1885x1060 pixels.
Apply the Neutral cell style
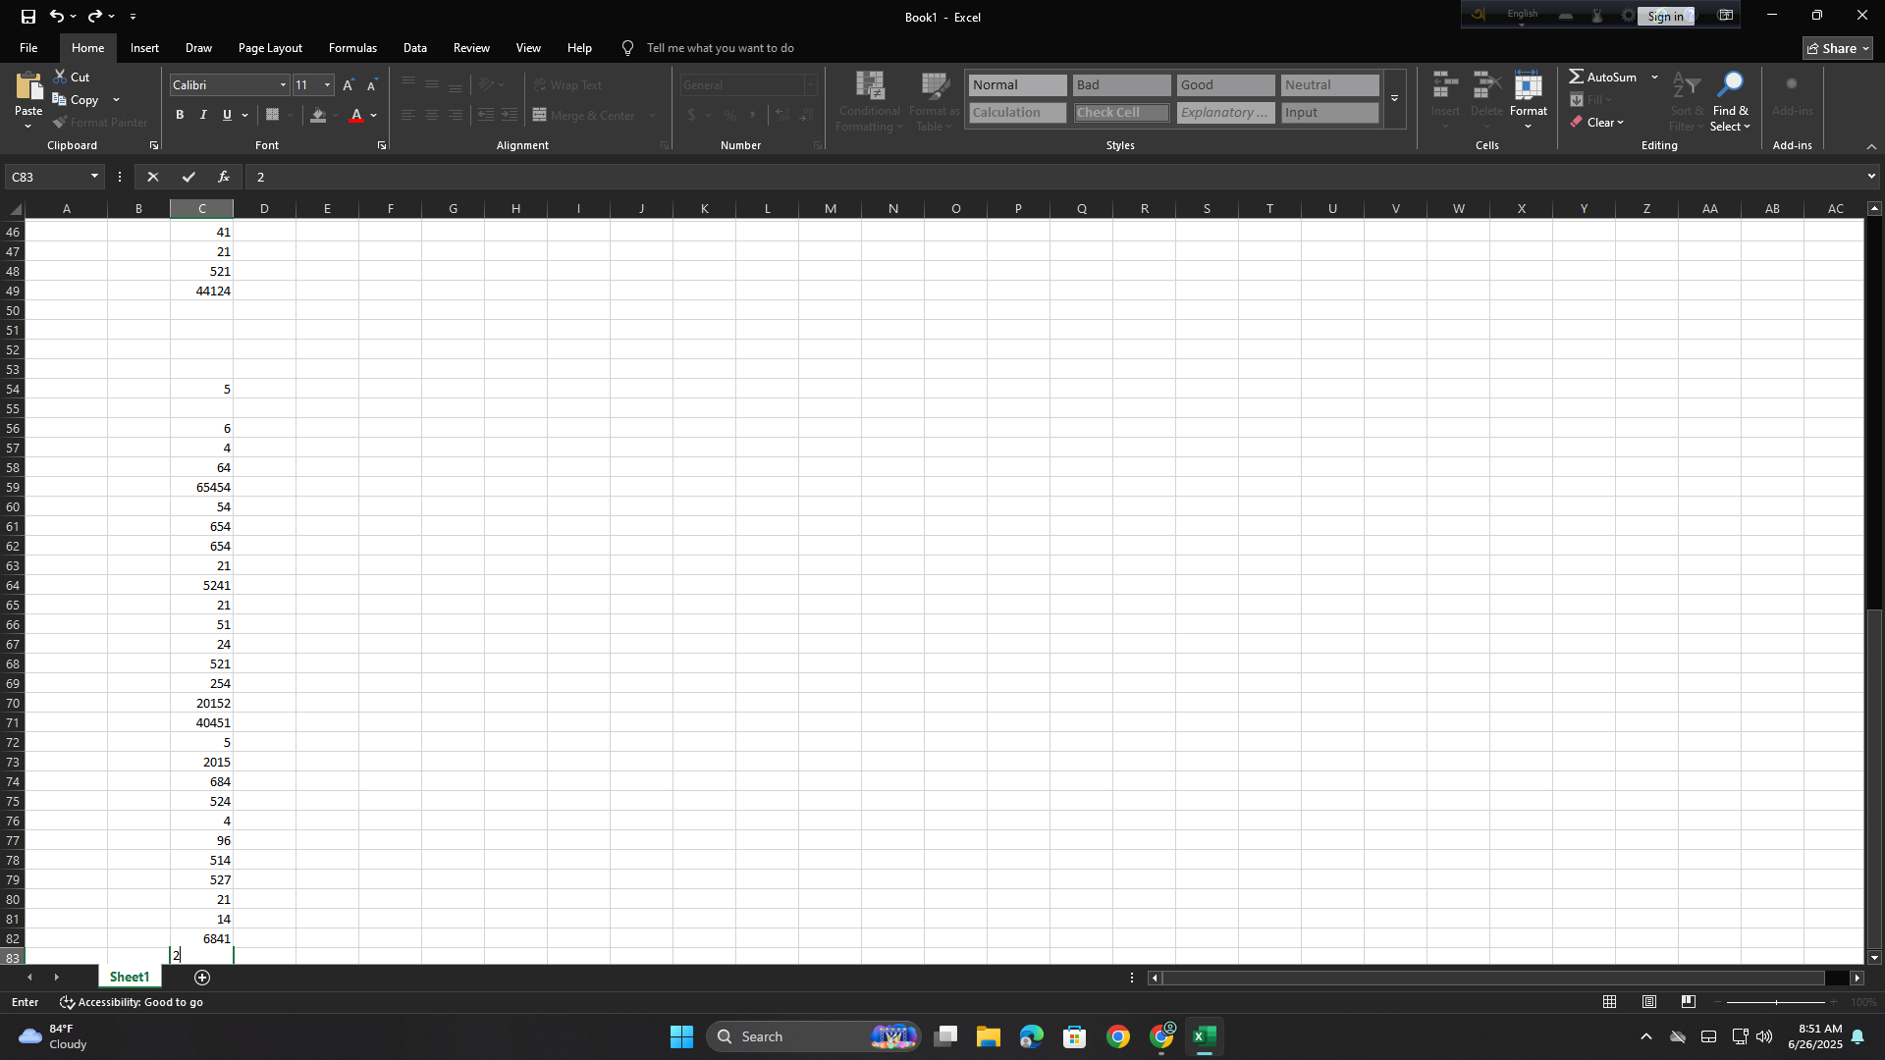[x=1329, y=85]
